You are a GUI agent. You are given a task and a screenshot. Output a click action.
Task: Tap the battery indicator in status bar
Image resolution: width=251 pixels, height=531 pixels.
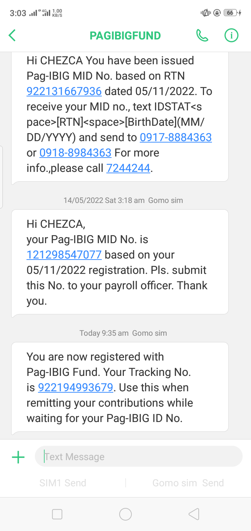(x=230, y=13)
